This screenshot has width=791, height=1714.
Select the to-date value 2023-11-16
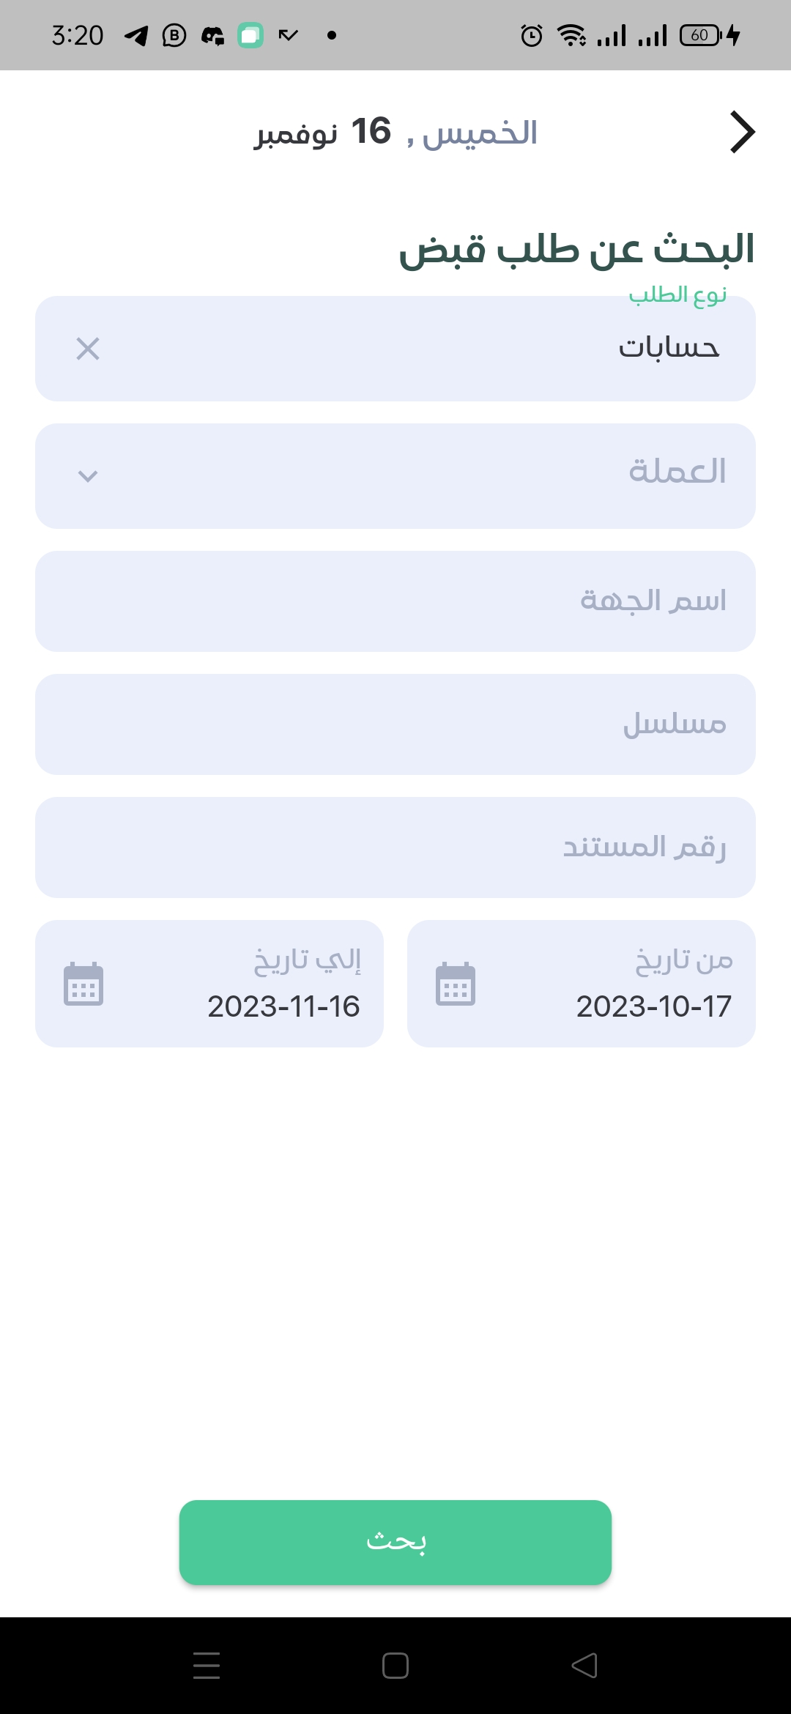coord(283,1006)
